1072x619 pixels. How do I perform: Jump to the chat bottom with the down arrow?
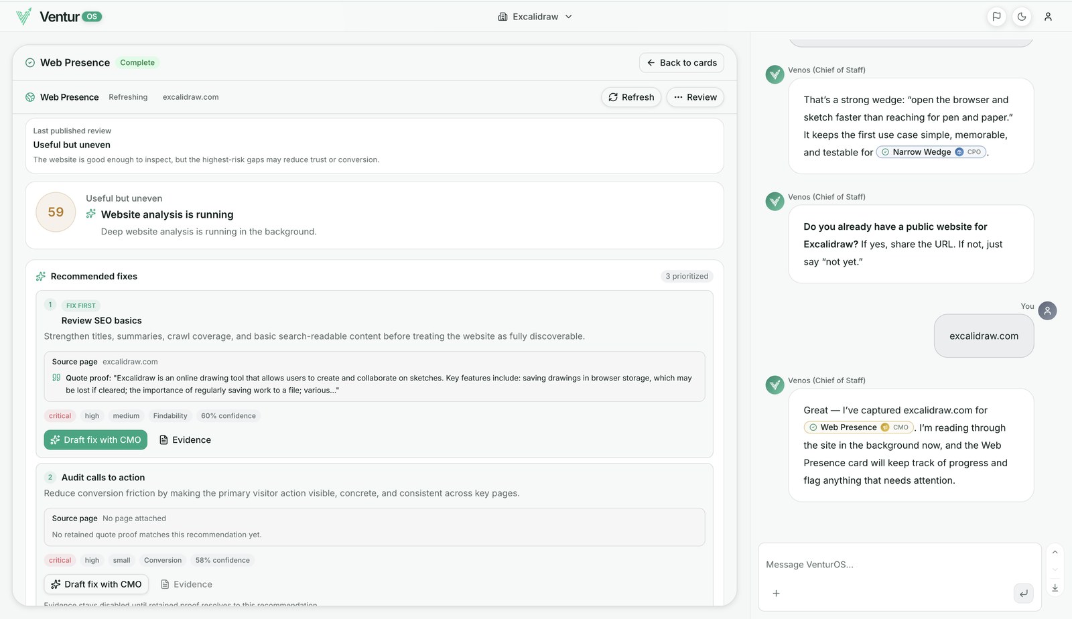(x=1055, y=588)
